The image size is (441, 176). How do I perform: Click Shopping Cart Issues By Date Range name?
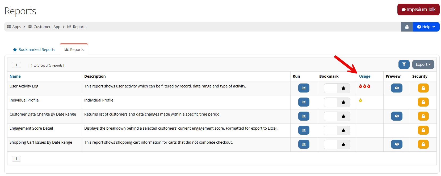click(41, 142)
